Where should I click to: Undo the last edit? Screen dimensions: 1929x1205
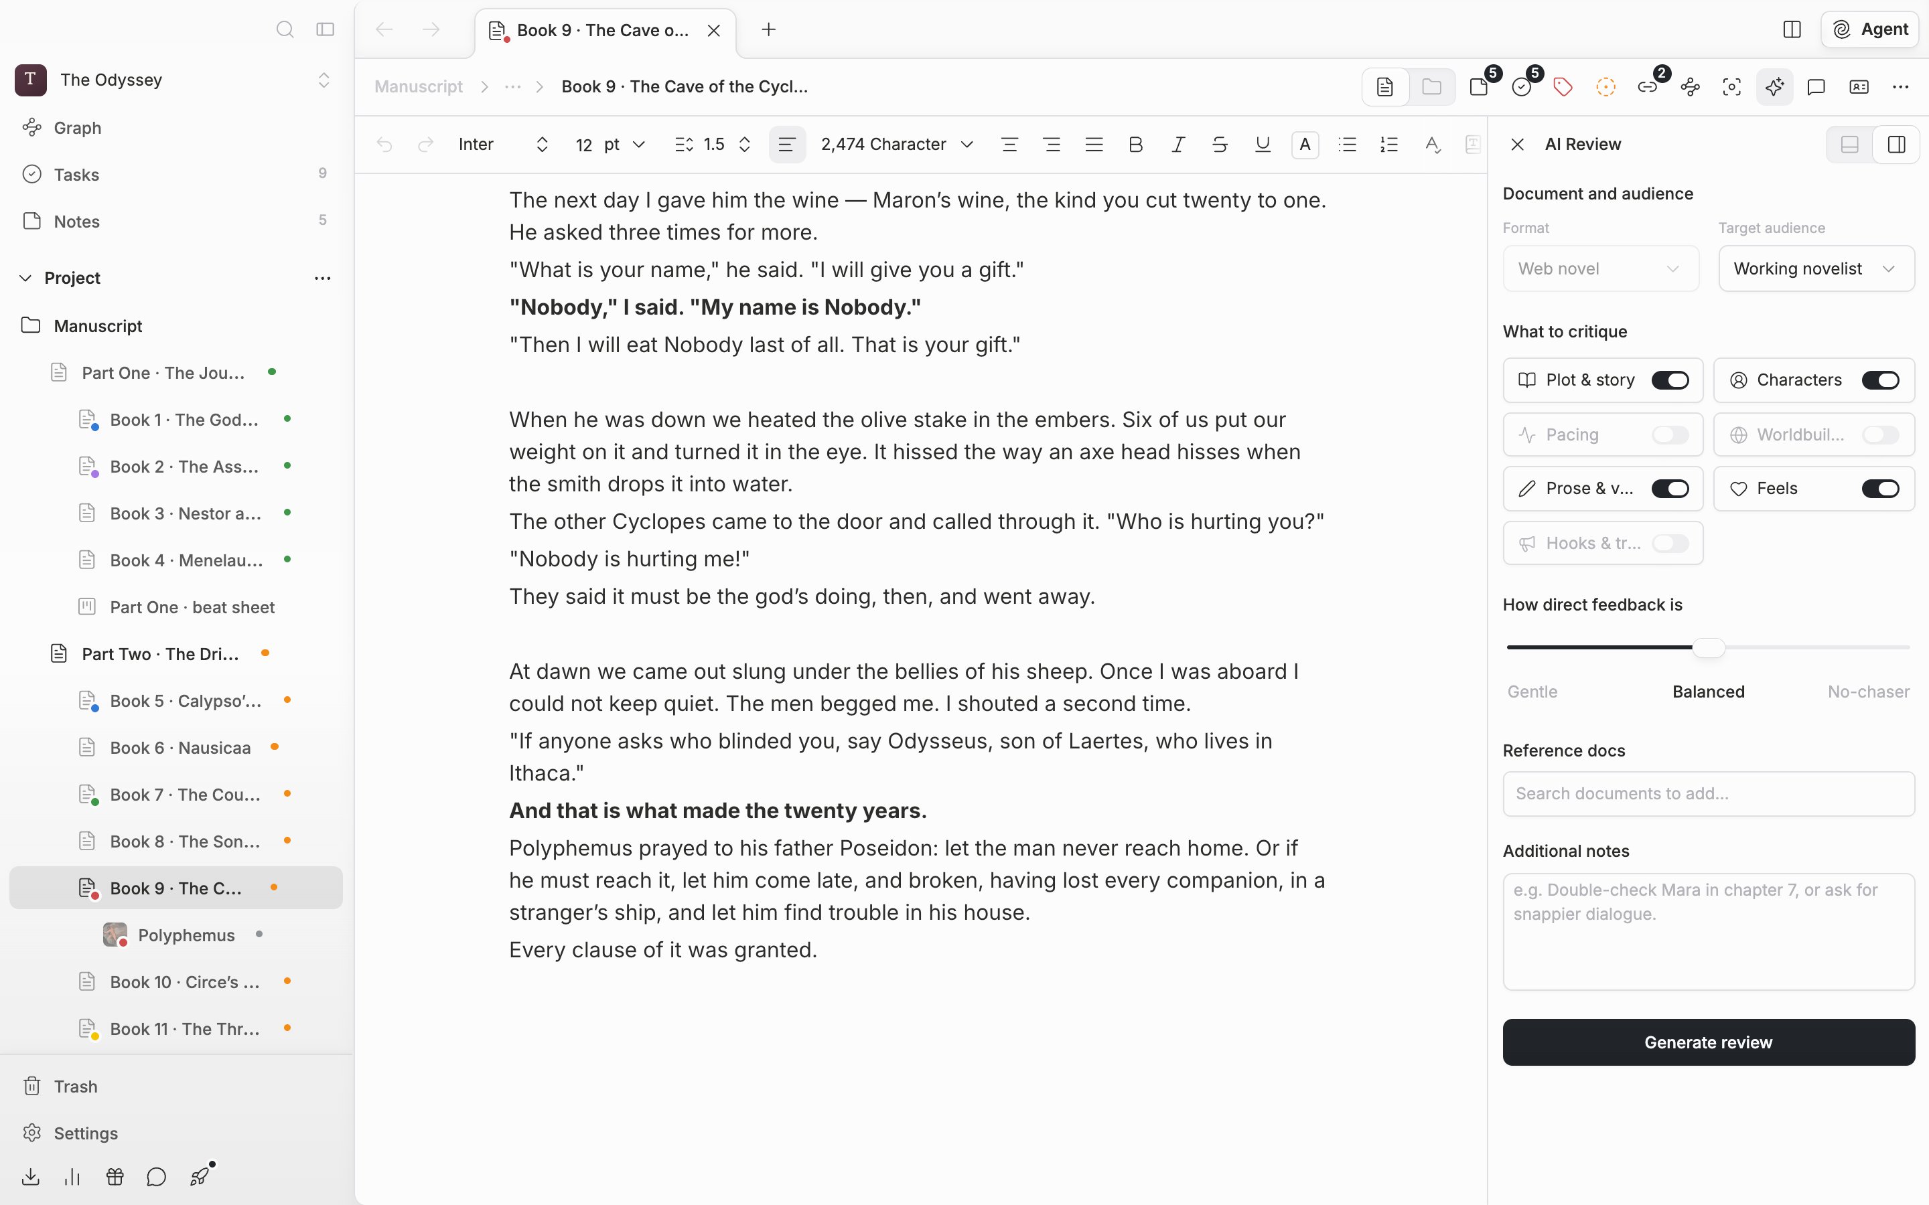pyautogui.click(x=384, y=144)
